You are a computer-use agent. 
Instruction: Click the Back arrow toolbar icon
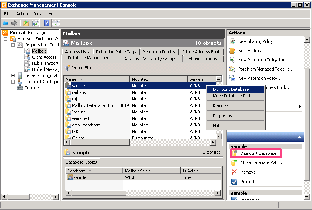coord(5,23)
